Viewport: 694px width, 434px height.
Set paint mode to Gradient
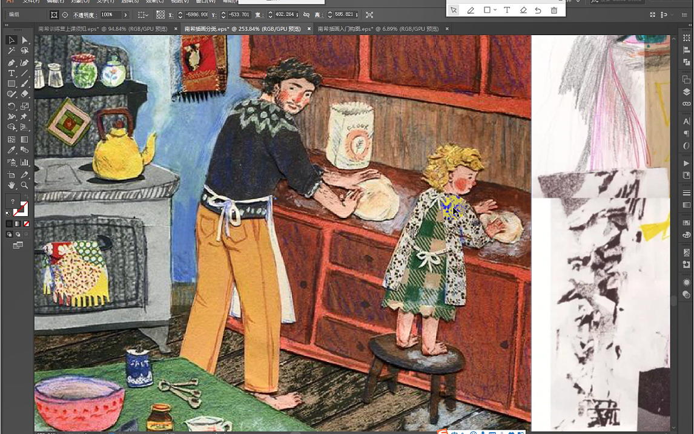coord(18,224)
